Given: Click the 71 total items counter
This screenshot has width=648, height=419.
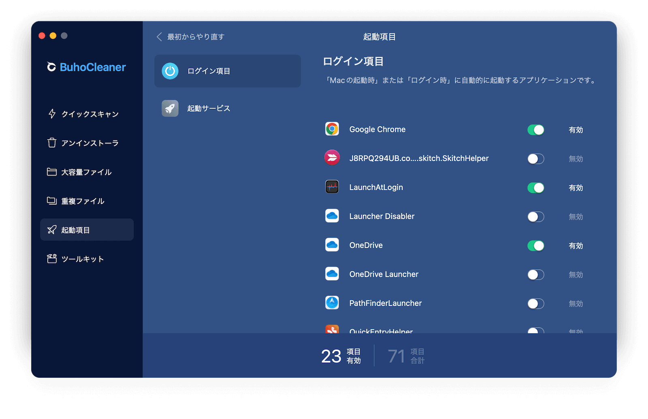Looking at the screenshot, I should pos(406,356).
